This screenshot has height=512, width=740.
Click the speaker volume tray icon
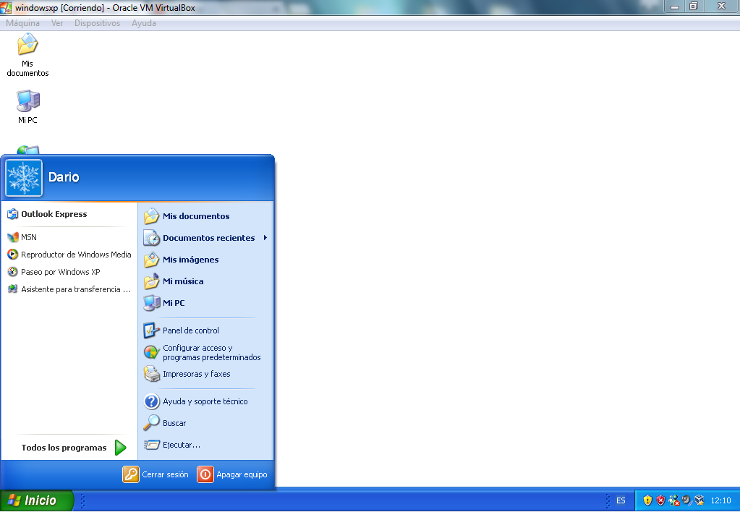pyautogui.click(x=686, y=500)
